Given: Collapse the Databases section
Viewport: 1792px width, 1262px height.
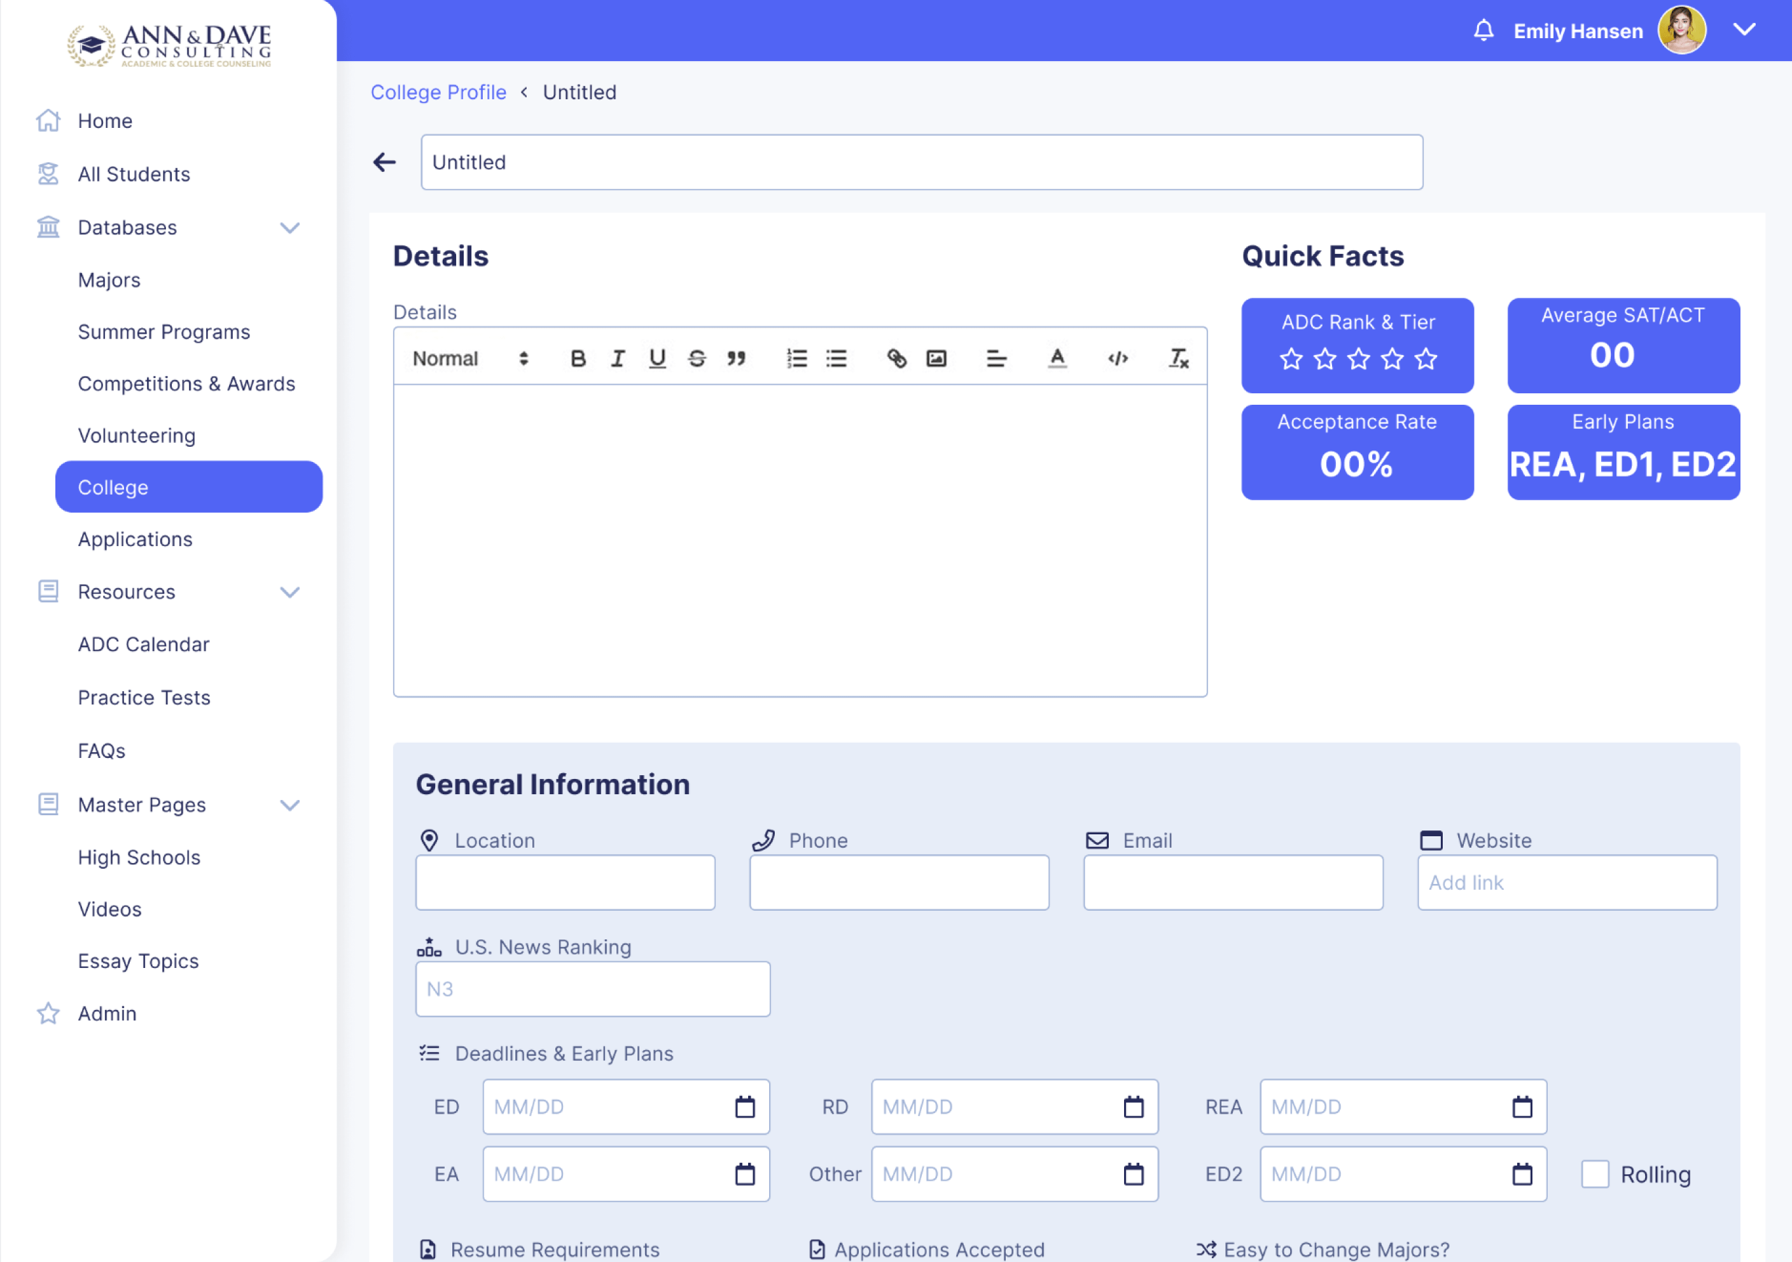Looking at the screenshot, I should (x=289, y=228).
